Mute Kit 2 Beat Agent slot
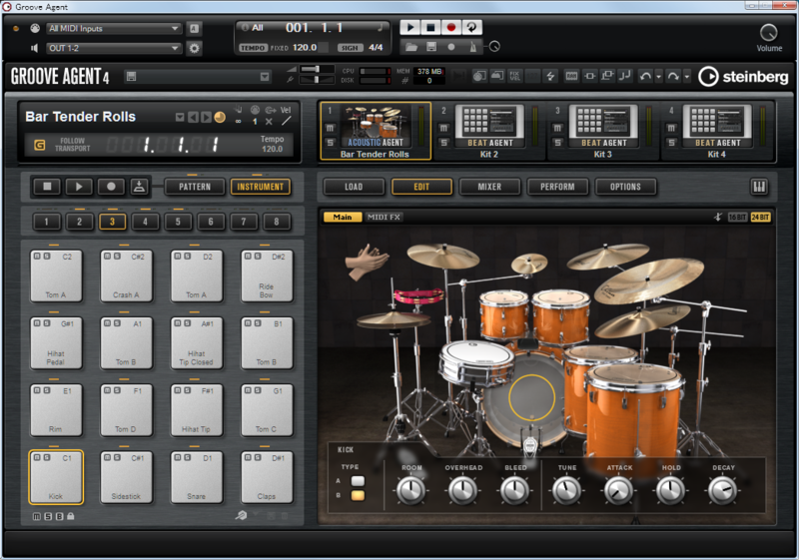 pyautogui.click(x=443, y=129)
